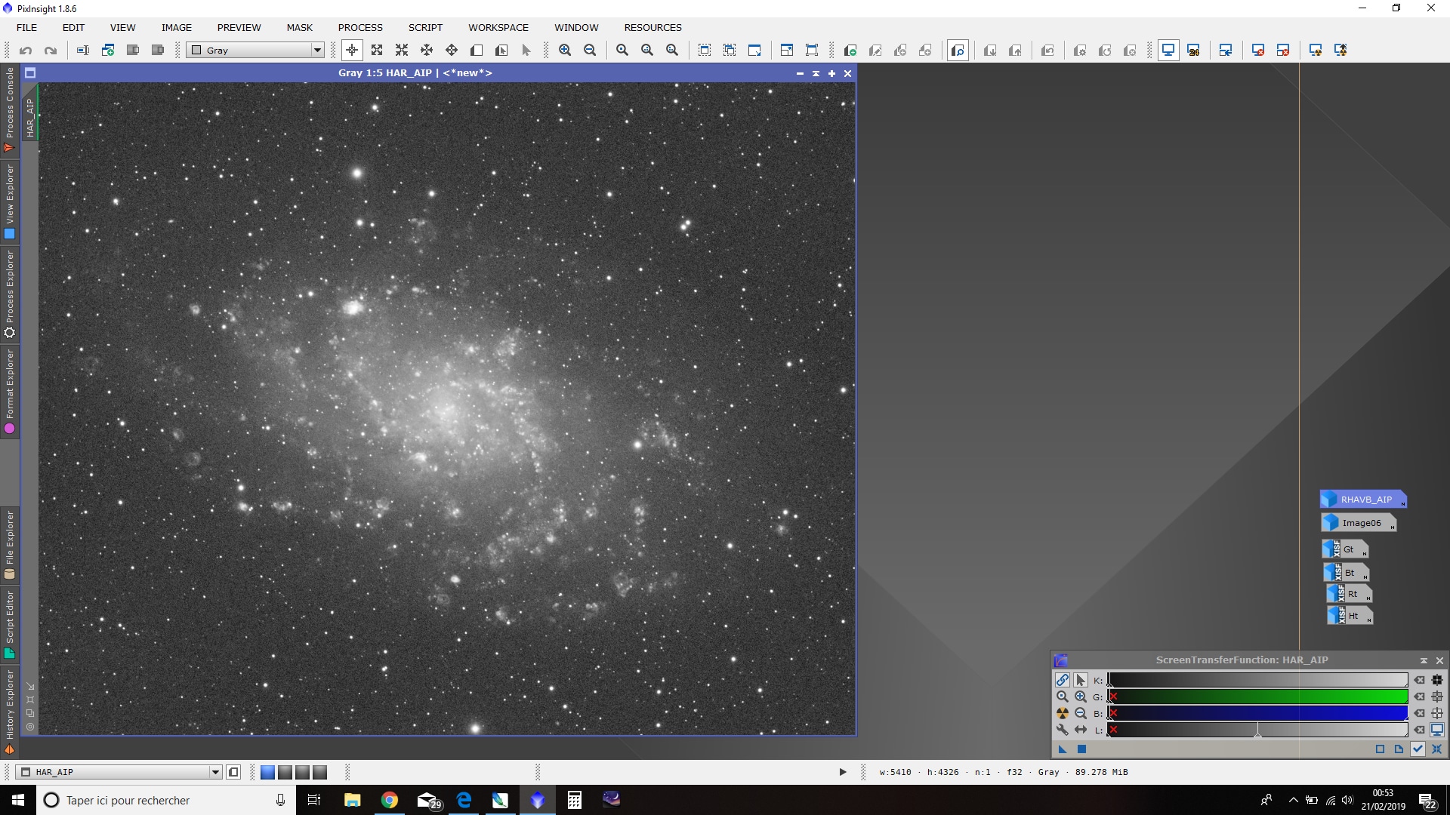Restore the RHAVB_AIP iconized image
The width and height of the screenshot is (1450, 815).
pos(1364,500)
